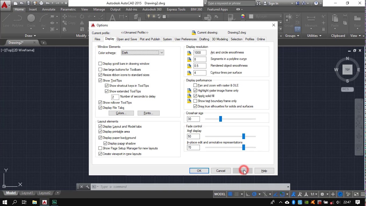Image resolution: width=366 pixels, height=206 pixels.
Task: Toggle the Snap mode dotted-grid icon in status bar
Action: tap(236, 194)
